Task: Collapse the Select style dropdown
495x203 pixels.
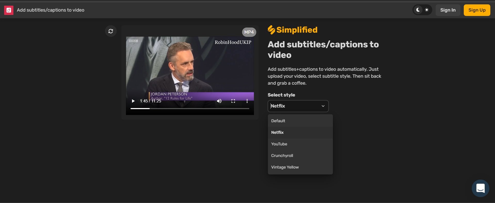Action: 323,106
